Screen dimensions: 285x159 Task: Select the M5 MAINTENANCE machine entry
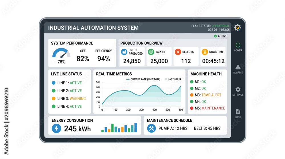(x=207, y=108)
